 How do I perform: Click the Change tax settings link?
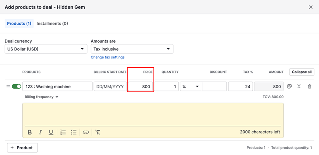(x=107, y=57)
